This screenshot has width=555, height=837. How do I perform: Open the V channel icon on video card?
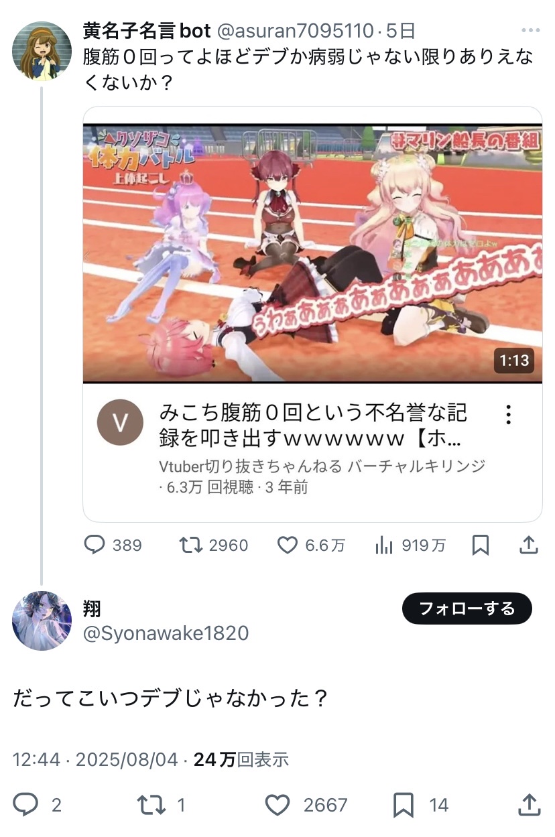[x=120, y=423]
